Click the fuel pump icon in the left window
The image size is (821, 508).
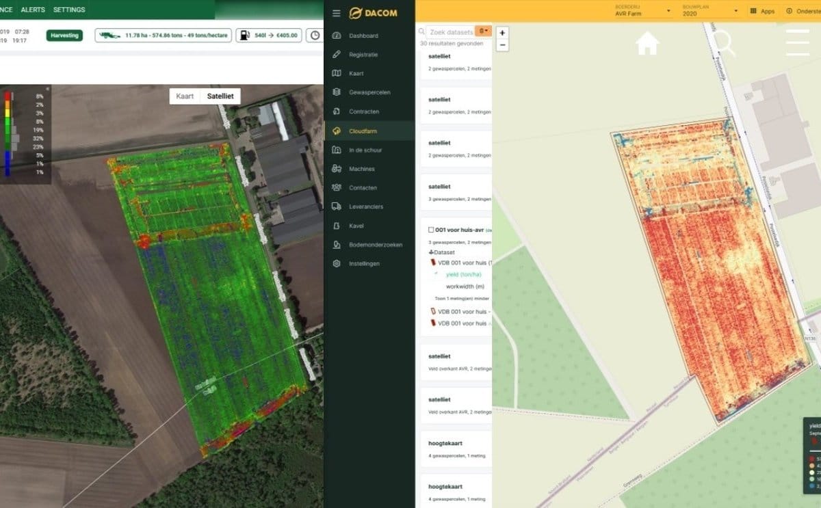point(245,35)
